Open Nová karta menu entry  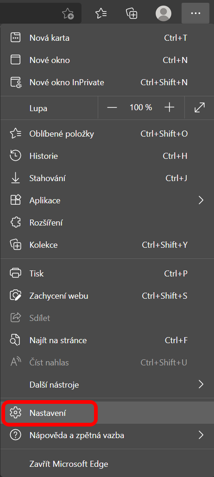click(x=107, y=38)
